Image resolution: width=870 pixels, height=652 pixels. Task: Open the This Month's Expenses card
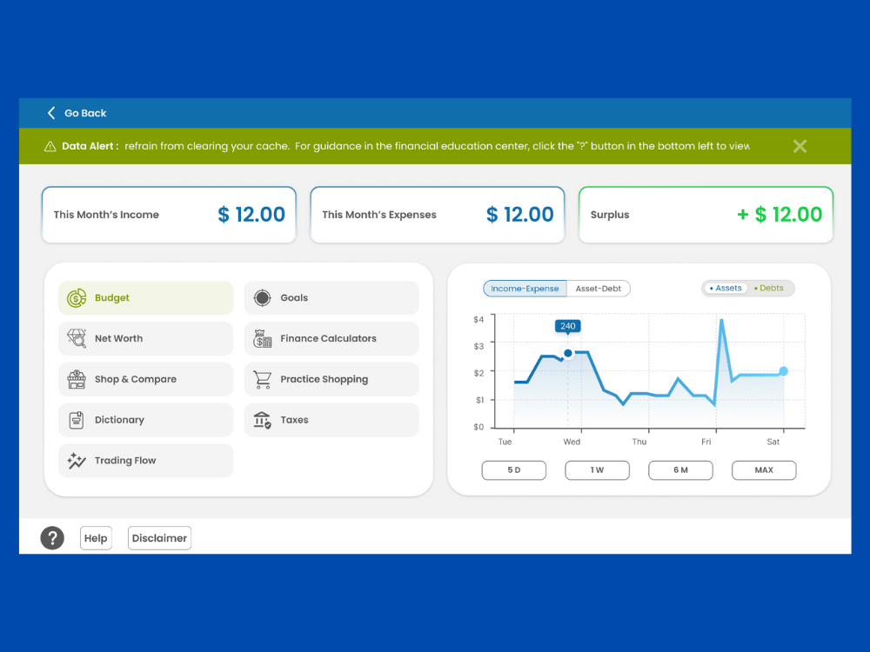(x=438, y=215)
